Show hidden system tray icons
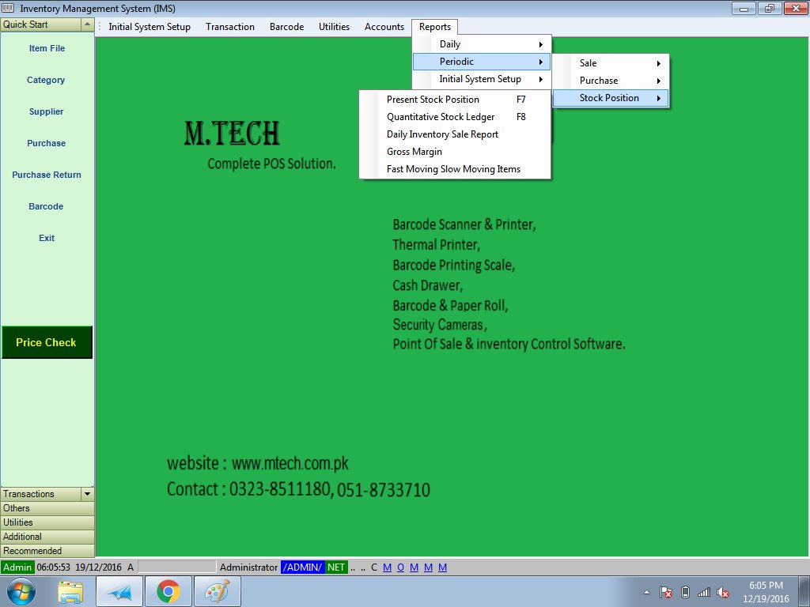 [x=646, y=592]
